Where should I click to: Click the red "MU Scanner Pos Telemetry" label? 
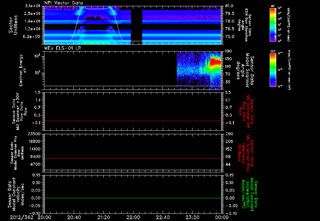point(246,153)
